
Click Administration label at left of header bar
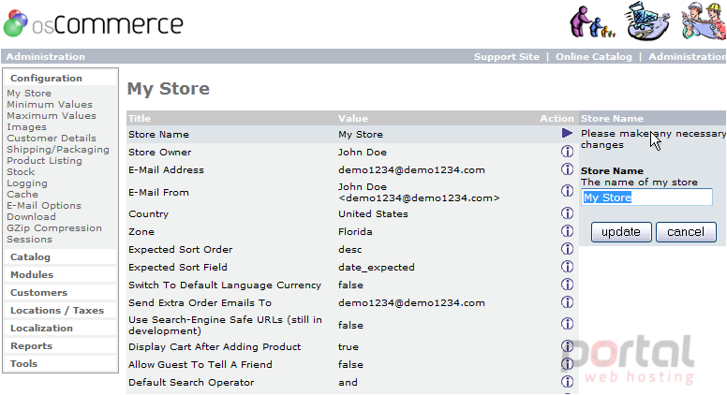point(45,56)
